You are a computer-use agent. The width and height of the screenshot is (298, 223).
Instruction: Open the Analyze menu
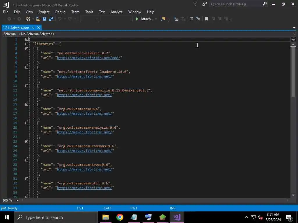click(116, 12)
